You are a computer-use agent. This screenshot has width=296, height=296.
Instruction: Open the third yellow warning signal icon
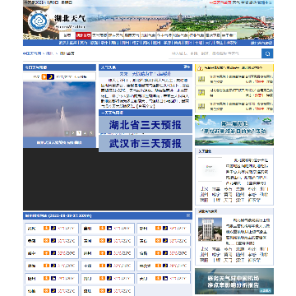point(201,106)
